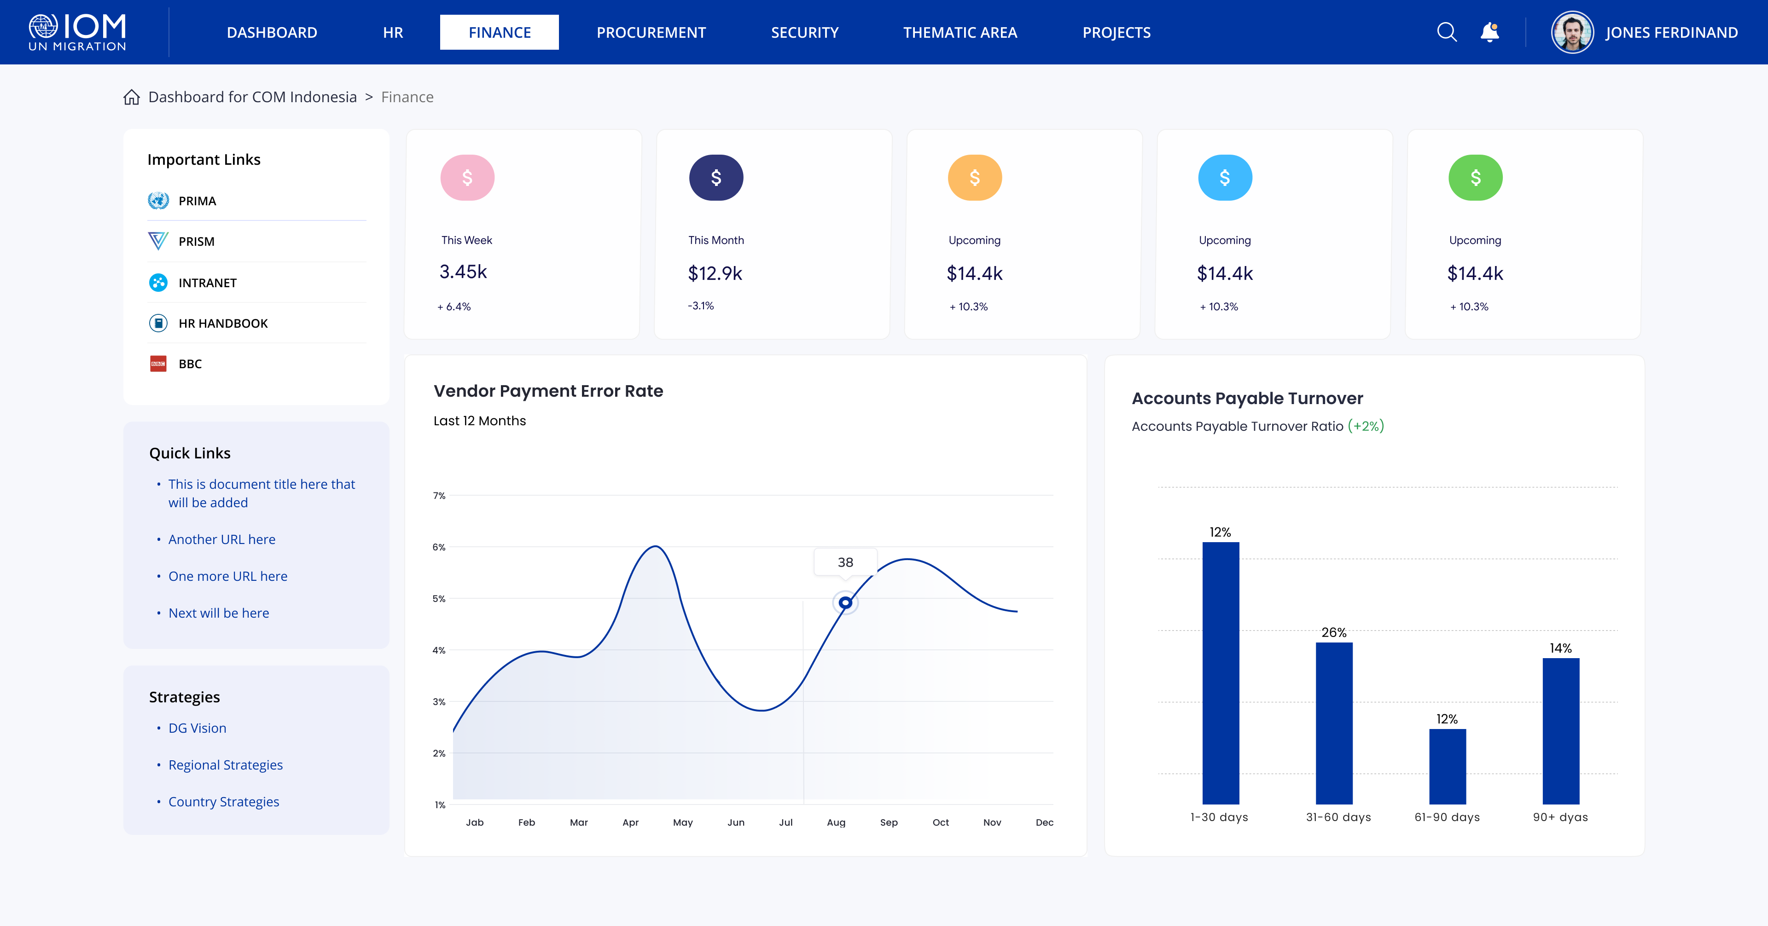Go to the HR tab
This screenshot has height=926, width=1768.
click(x=393, y=32)
